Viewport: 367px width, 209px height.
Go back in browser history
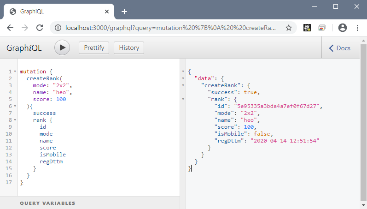click(10, 28)
